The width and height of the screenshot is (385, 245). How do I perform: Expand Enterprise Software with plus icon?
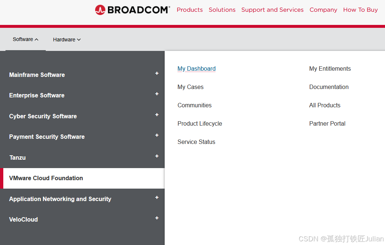pos(157,94)
